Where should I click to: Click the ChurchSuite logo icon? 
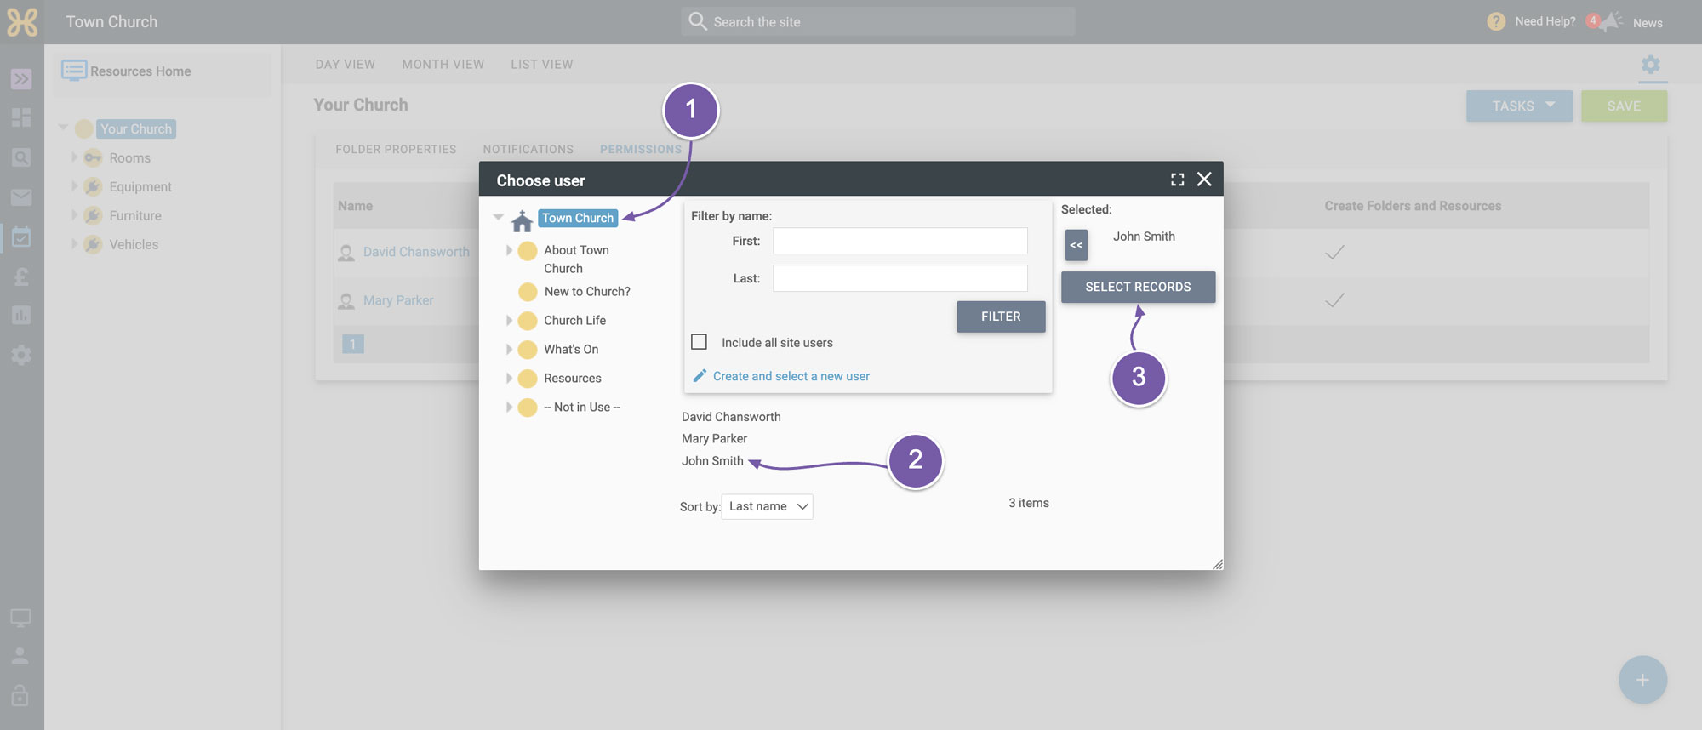click(x=22, y=22)
